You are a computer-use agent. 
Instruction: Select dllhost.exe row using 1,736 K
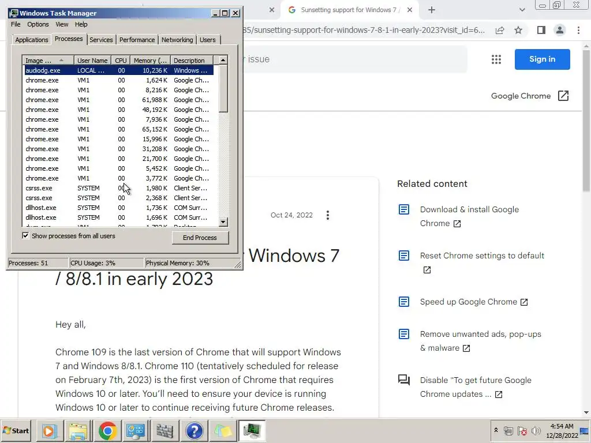pyautogui.click(x=118, y=208)
